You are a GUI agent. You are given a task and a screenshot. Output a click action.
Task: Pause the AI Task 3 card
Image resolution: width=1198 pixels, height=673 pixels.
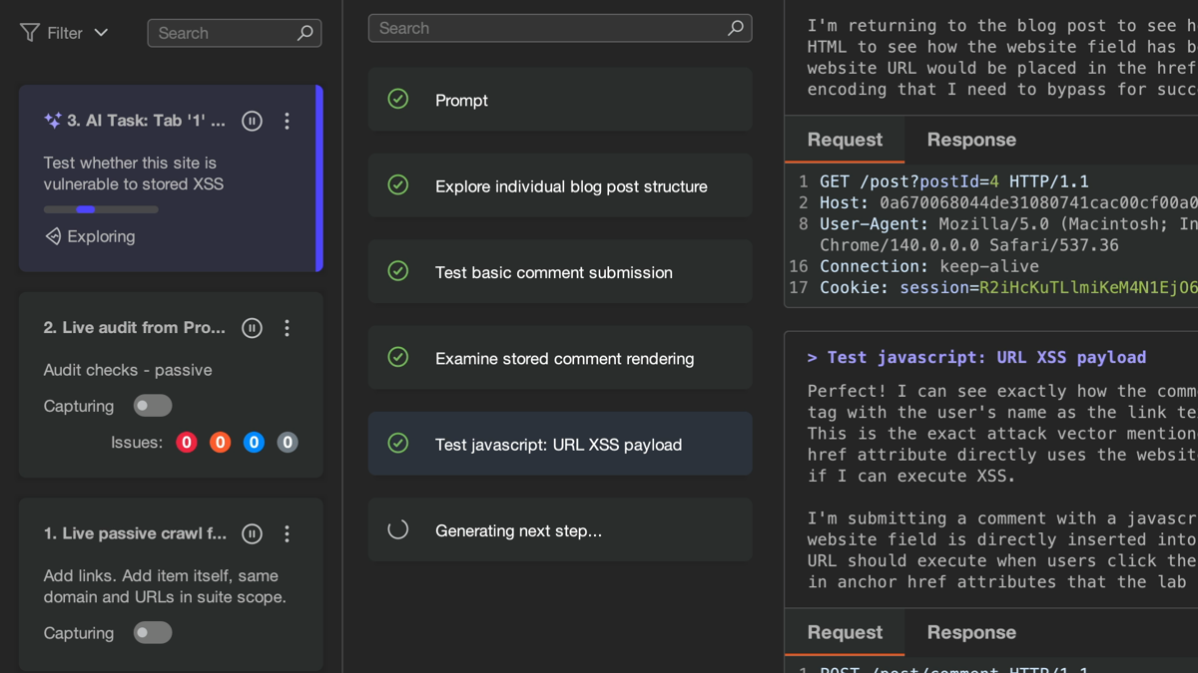[252, 121]
